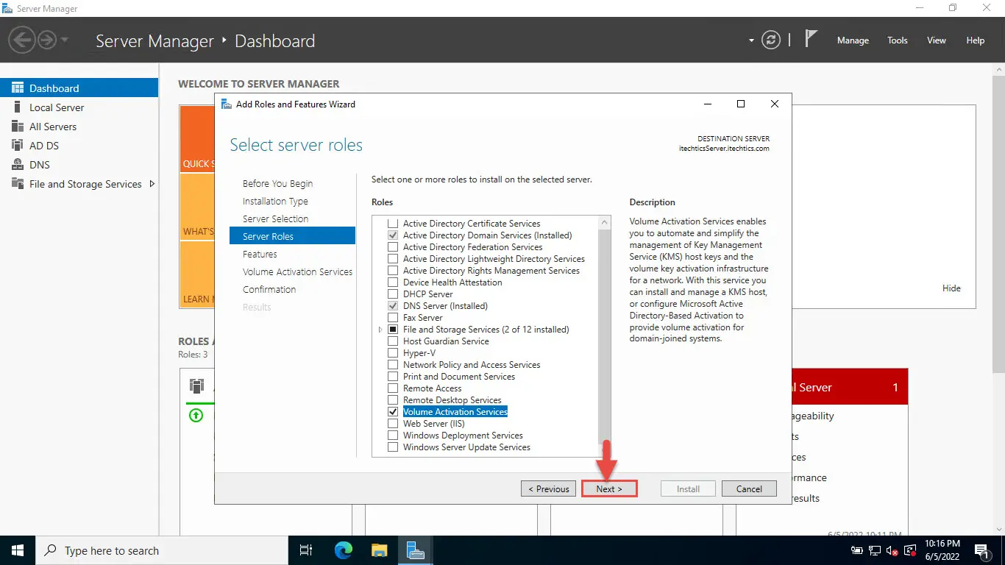Go to the Confirmation step

[269, 290]
